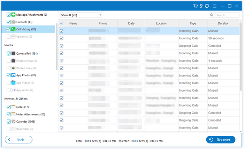
Task: Open the shopping cart purchase icon
Action: [196, 6]
